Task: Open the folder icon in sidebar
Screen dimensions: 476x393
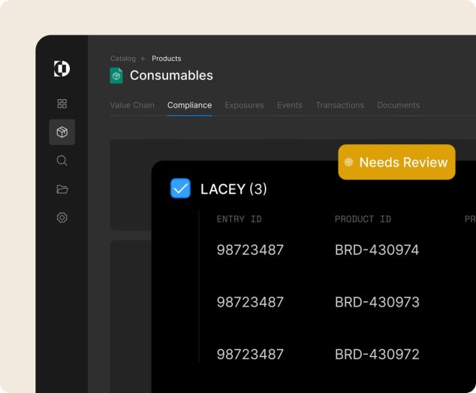Action: click(62, 189)
